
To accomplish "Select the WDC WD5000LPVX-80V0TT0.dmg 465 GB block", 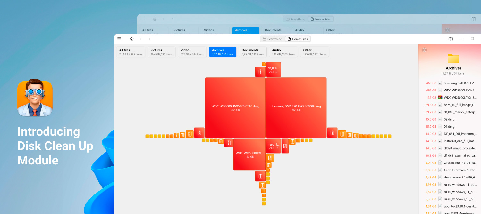I will pos(235,107).
